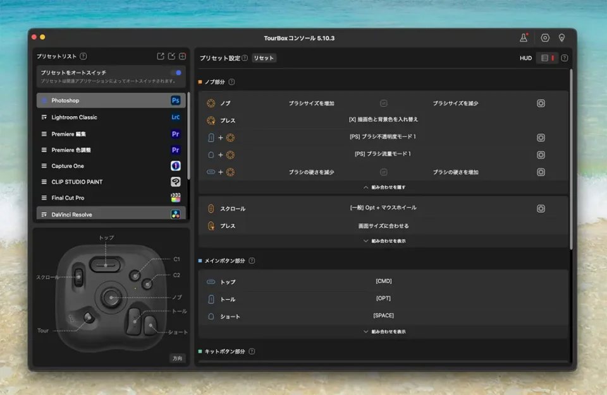The width and height of the screenshot is (607, 395).
Task: Expand 組み合わせを表示 under the scroll section
Action: [x=384, y=240]
